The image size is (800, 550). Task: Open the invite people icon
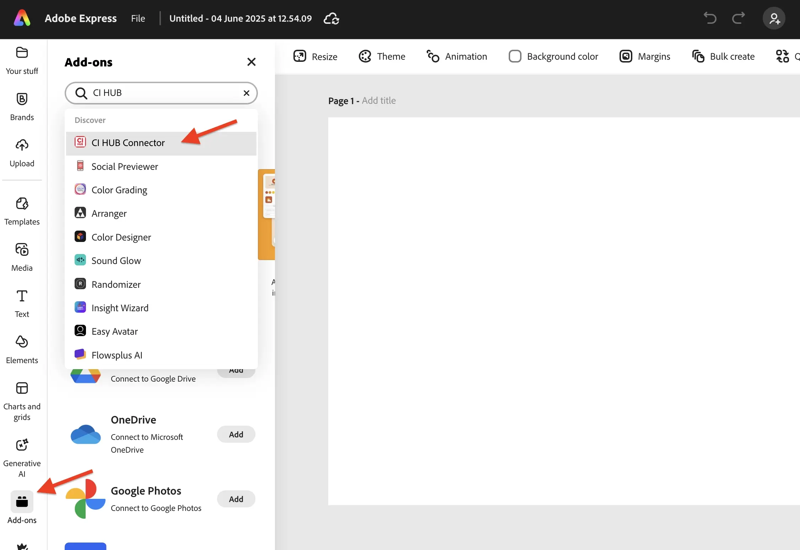[x=774, y=18]
